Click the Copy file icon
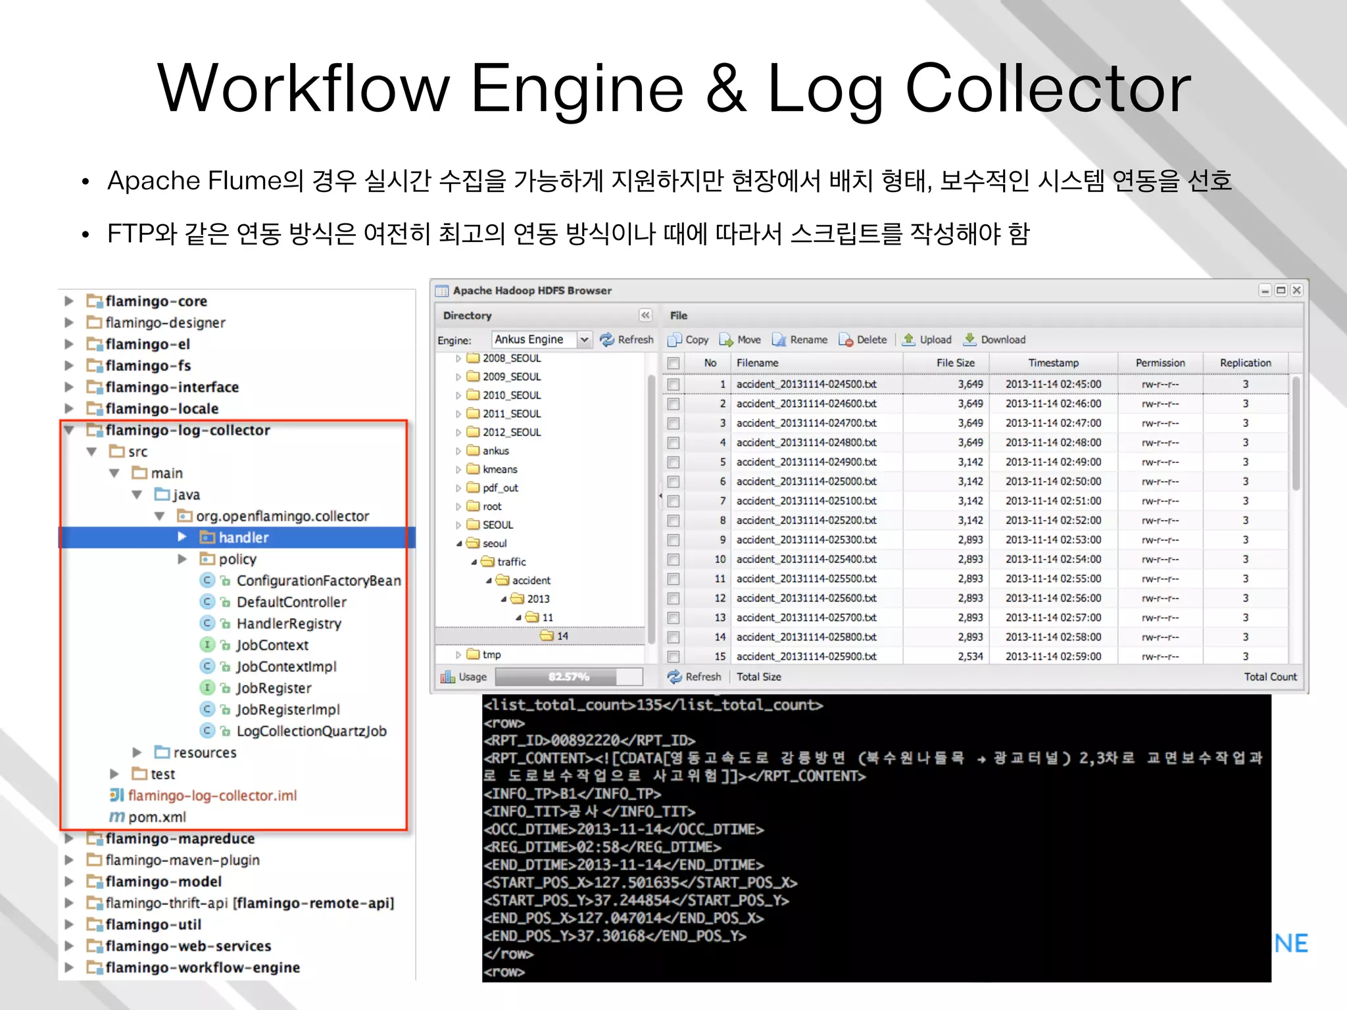Screen dimensions: 1347x1010 pos(675,340)
